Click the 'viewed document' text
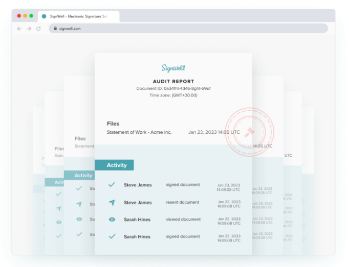Screen dimensions: 349x267 183,219
